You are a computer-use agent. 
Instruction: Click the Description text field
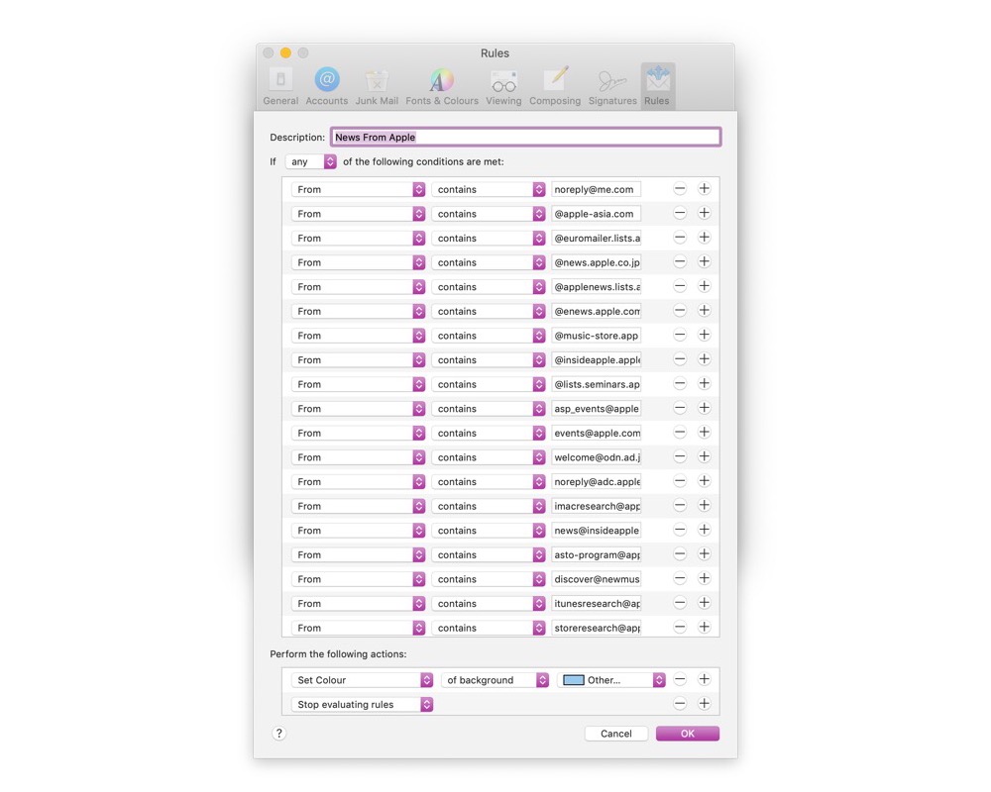click(525, 138)
